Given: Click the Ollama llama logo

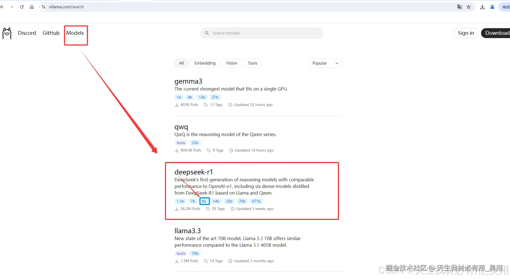Looking at the screenshot, I should coord(7,33).
